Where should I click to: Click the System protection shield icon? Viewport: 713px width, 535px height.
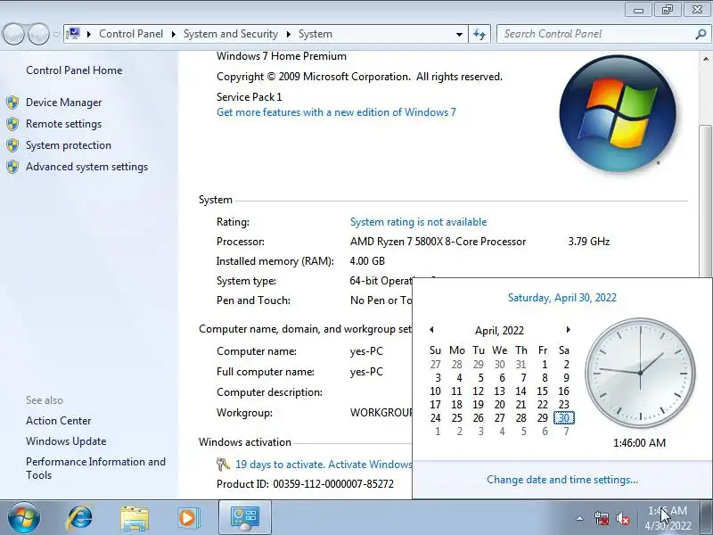12,145
